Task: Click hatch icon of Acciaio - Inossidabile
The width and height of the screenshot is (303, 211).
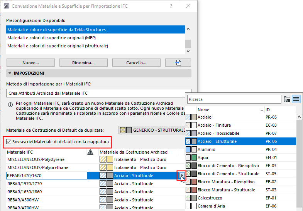Action: click(x=188, y=133)
